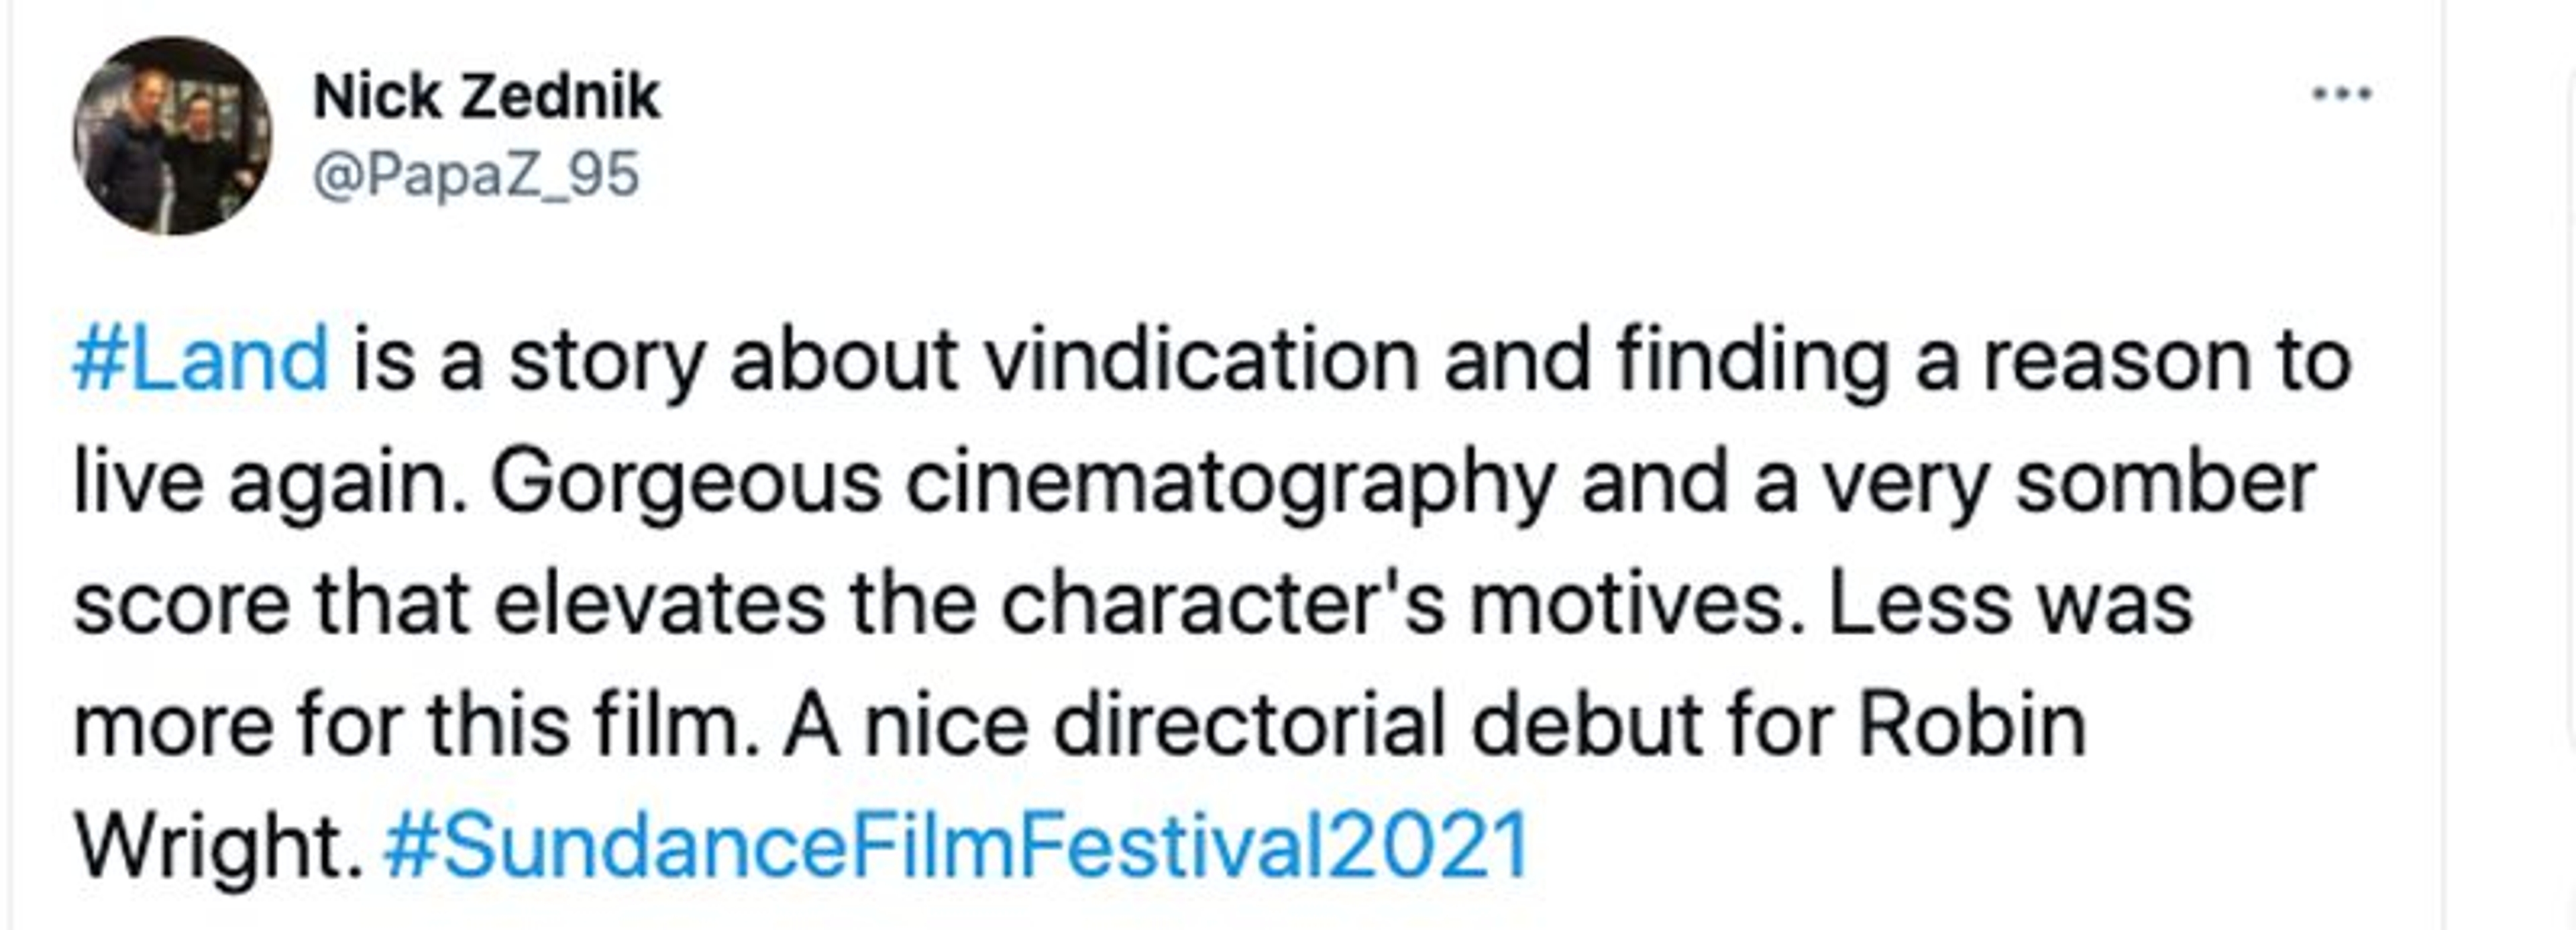Visit the @PapaZ_95 handle profile
The width and height of the screenshot is (2576, 930).
pyautogui.click(x=476, y=175)
